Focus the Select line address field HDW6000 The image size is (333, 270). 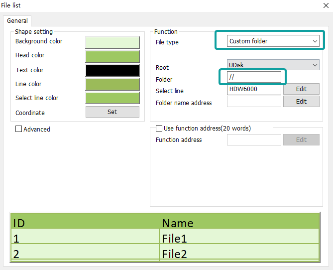tap(254, 90)
